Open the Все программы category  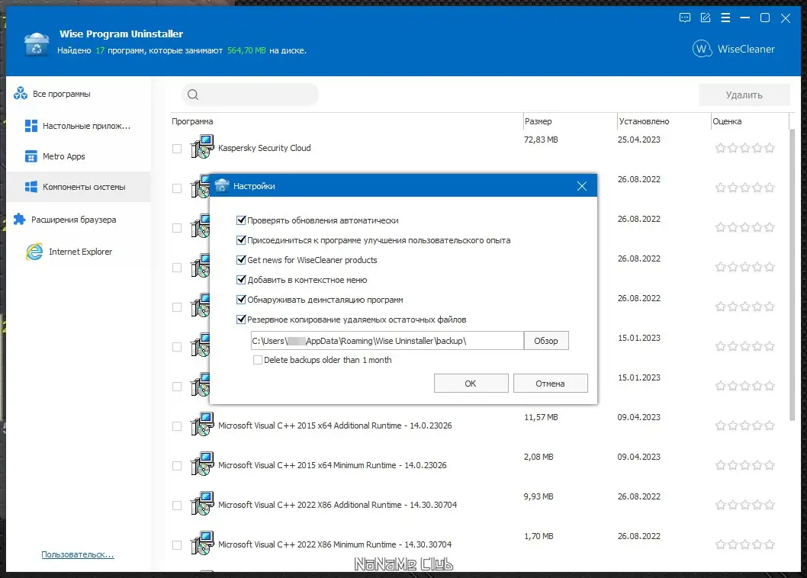coord(61,94)
